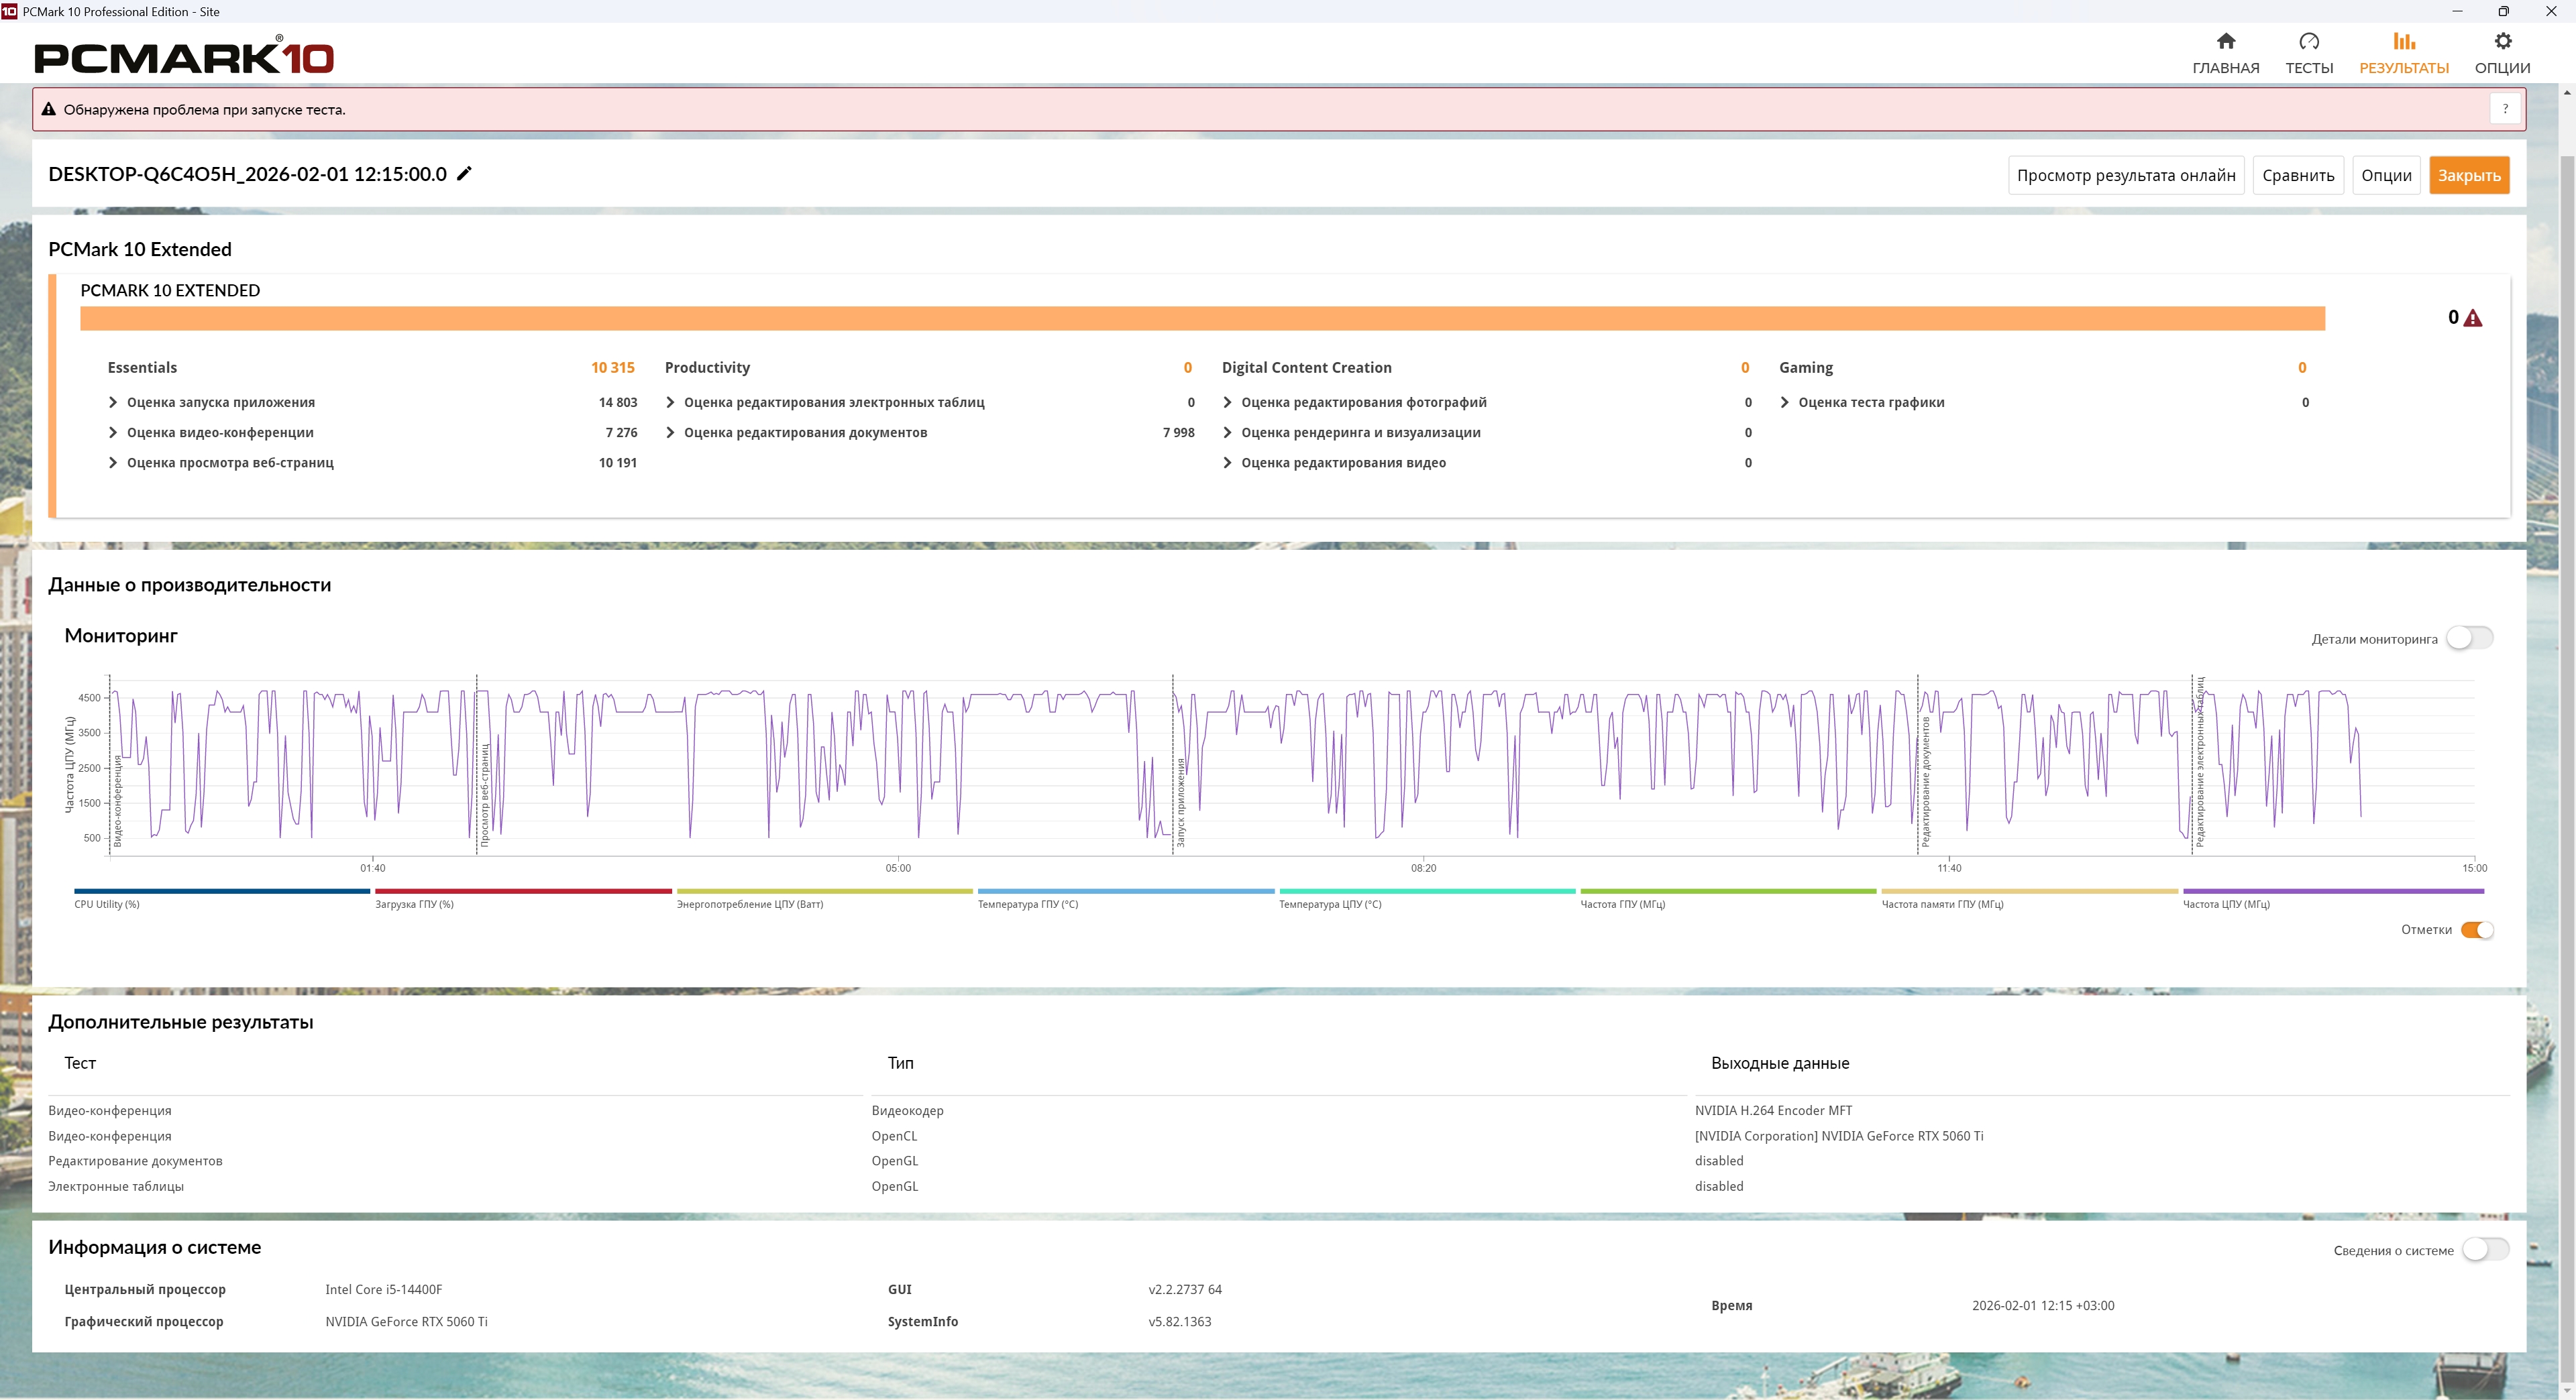Click the Home house icon
Image resolution: width=2576 pixels, height=1400 pixels.
(x=2225, y=42)
